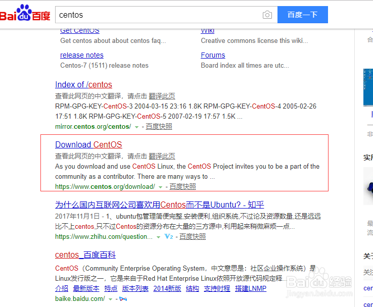
Task: Open the 介绍 section link
Action: 62,288
